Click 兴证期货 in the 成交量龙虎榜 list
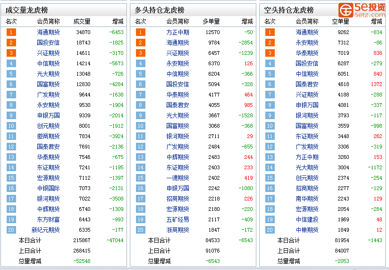The width and height of the screenshot is (389, 270). point(48,53)
